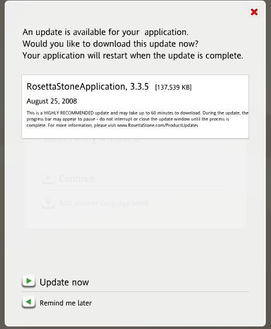The image size is (271, 329).
Task: Click 'Your application will restart when the update is complete.'
Action: coord(133,56)
